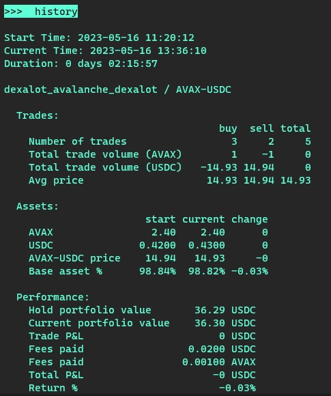Click the Start Time timestamp value
The width and height of the screenshot is (331, 396).
click(x=136, y=38)
